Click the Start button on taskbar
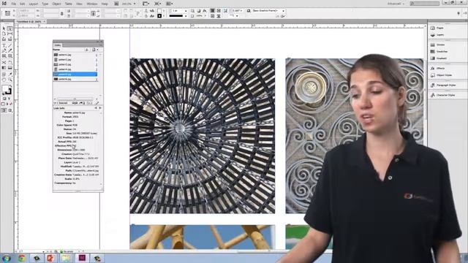 (x=7, y=258)
